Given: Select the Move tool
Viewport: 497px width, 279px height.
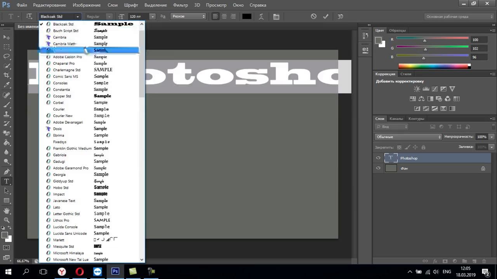Looking at the screenshot, I should pyautogui.click(x=7, y=37).
